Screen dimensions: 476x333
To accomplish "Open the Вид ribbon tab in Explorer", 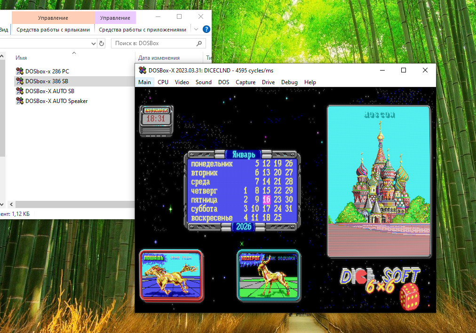I will [x=4, y=30].
